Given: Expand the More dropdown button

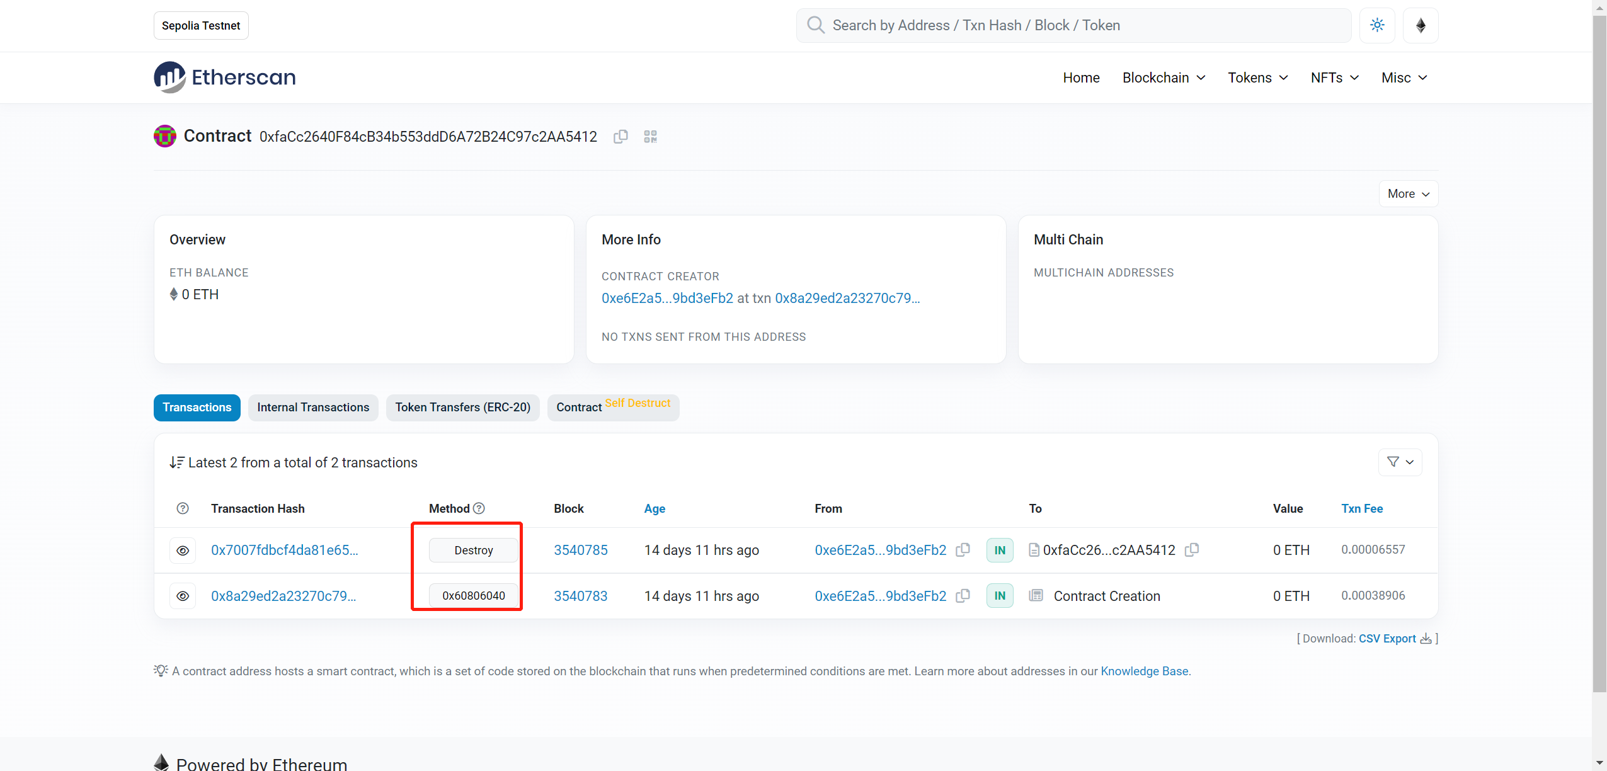Looking at the screenshot, I should [1408, 194].
